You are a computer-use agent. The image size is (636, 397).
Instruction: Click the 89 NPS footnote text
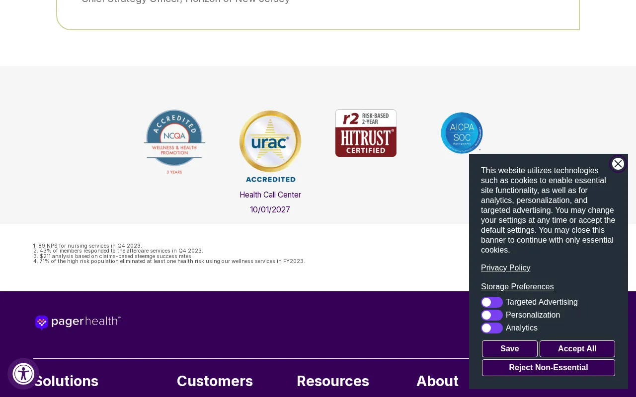(87, 246)
